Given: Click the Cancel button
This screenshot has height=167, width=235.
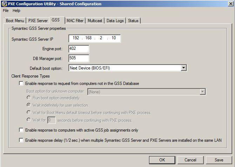Looking at the screenshot, I should tap(190, 160).
